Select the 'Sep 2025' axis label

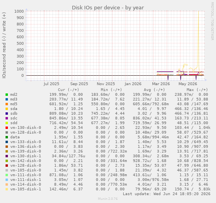pyautogui.click(x=79, y=84)
